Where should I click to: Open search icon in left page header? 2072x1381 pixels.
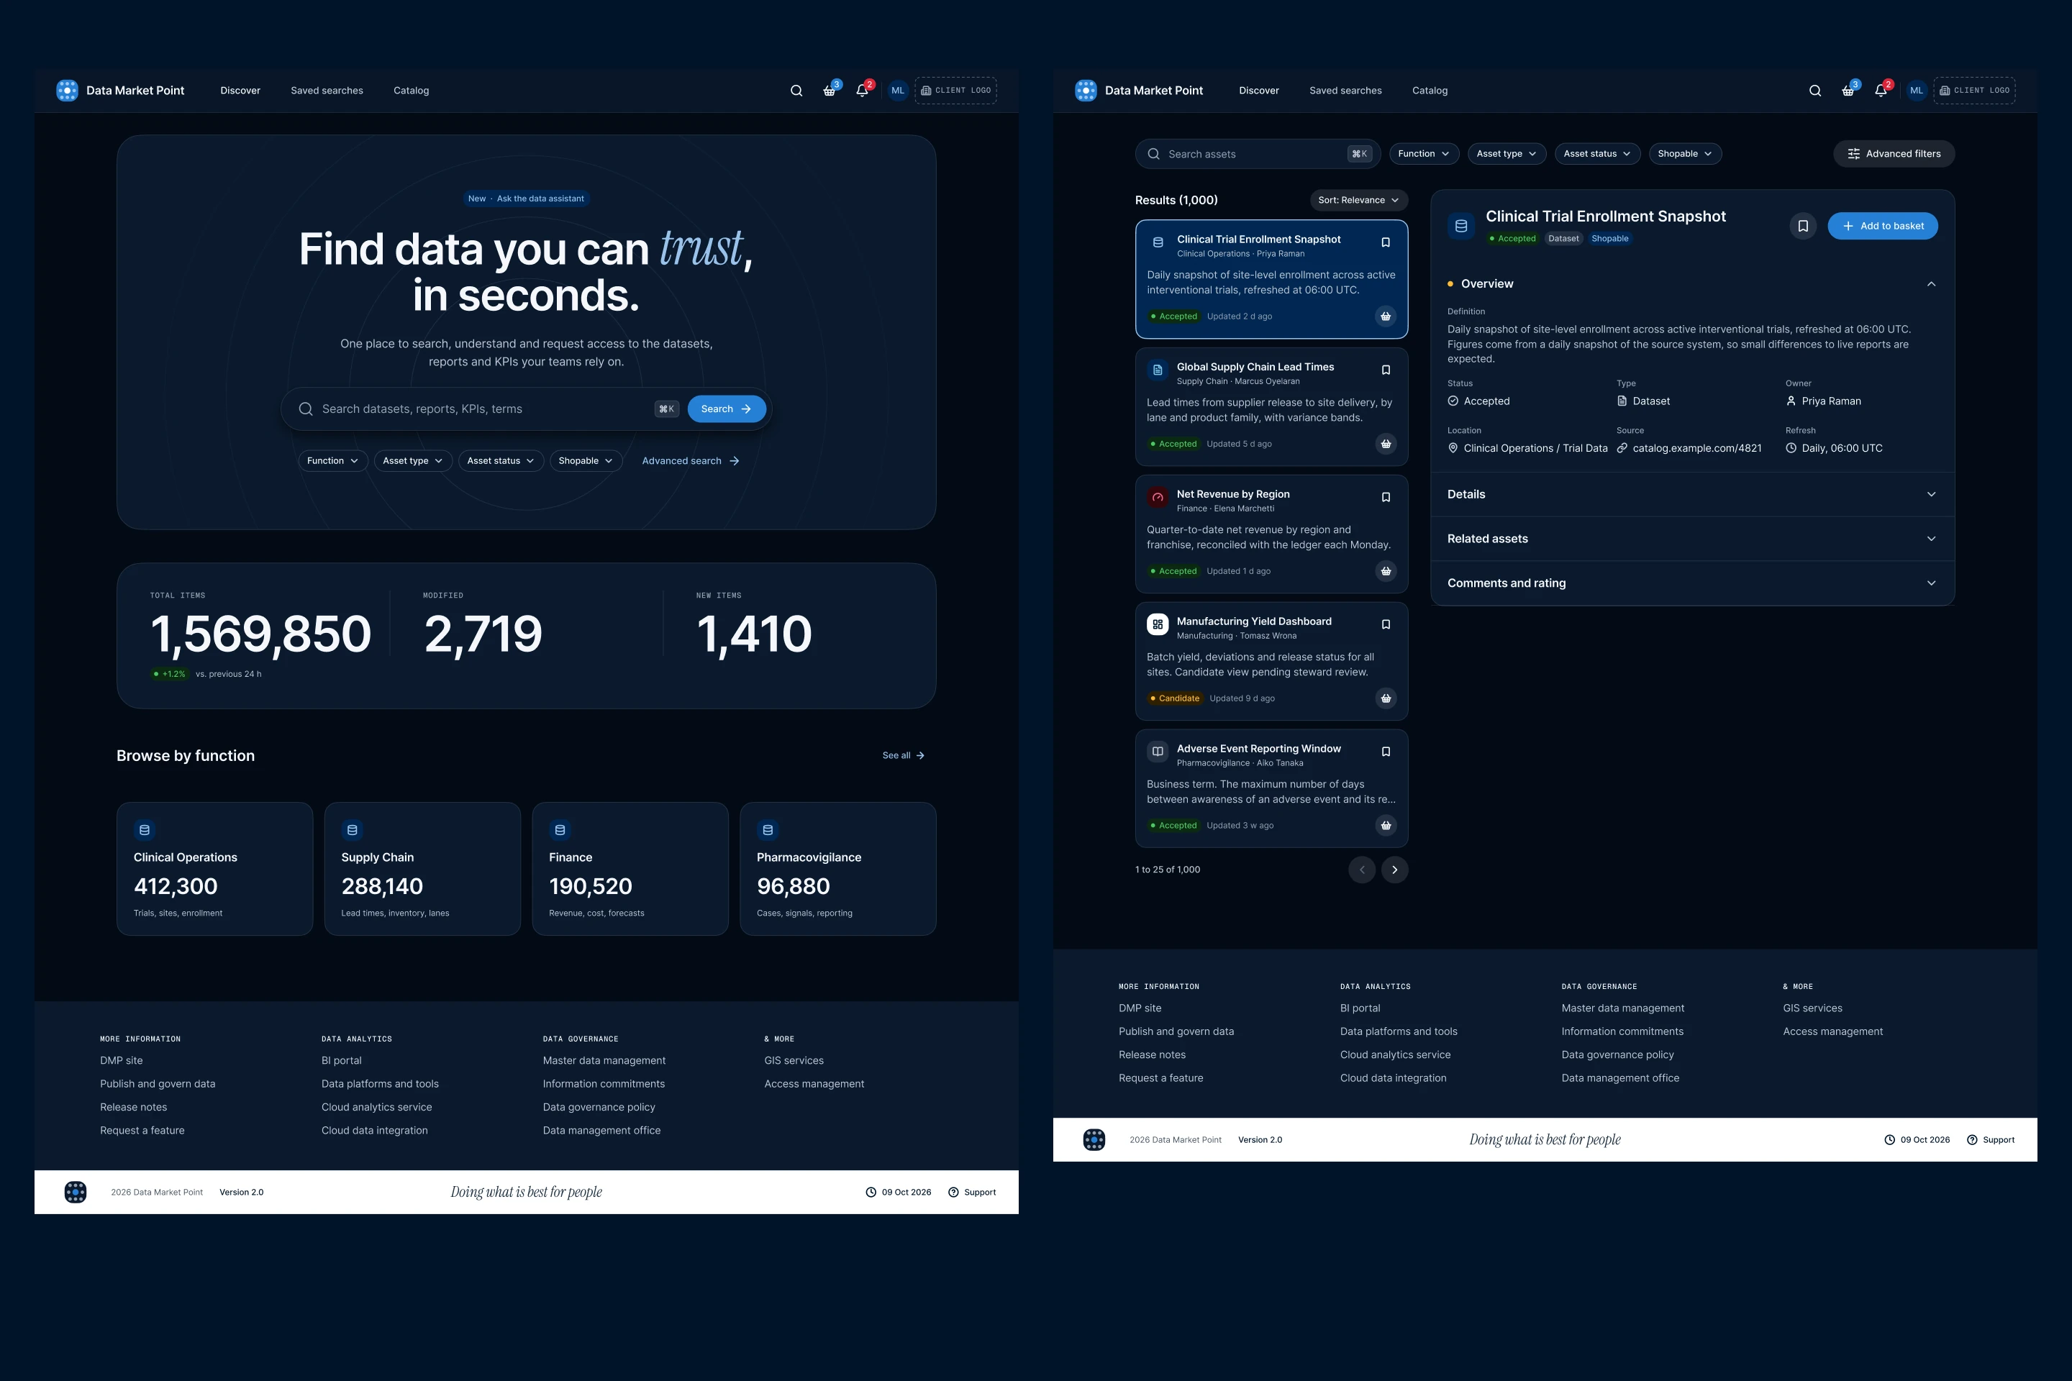coord(796,91)
